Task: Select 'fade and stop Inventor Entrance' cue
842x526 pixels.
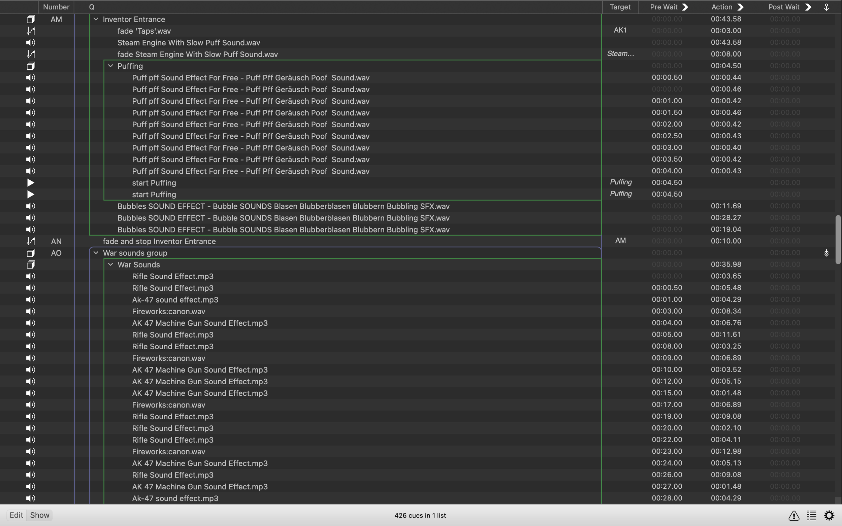Action: pos(159,241)
